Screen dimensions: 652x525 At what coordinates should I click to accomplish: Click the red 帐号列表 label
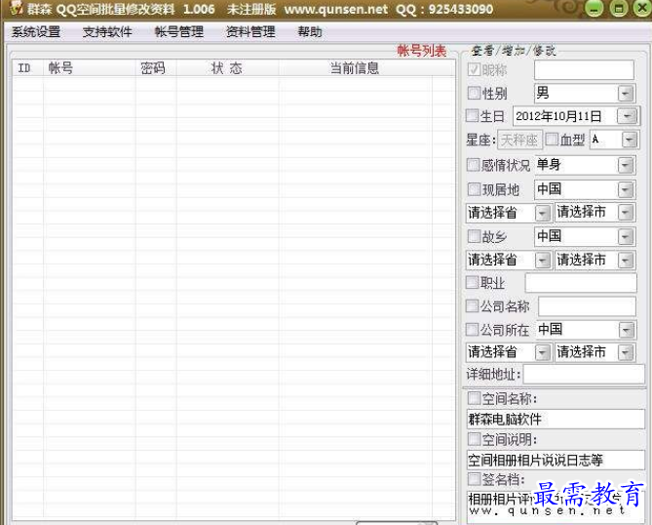tap(422, 51)
